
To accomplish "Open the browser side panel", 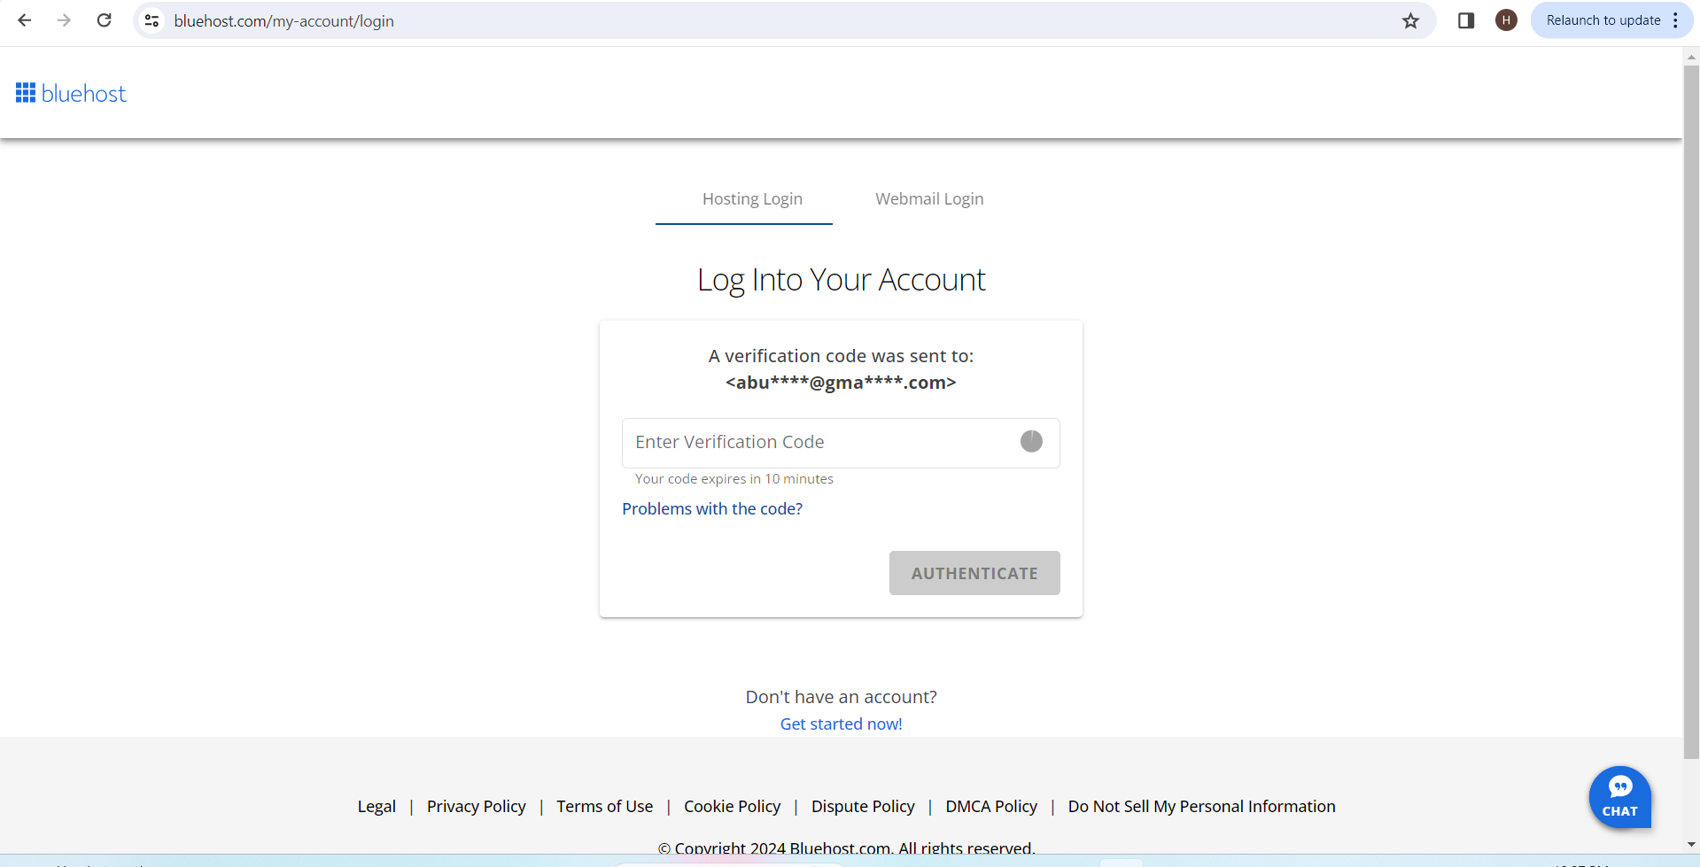I will pyautogui.click(x=1466, y=20).
